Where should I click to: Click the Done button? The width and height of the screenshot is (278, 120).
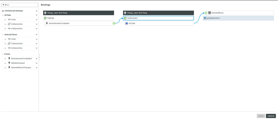click(261, 116)
